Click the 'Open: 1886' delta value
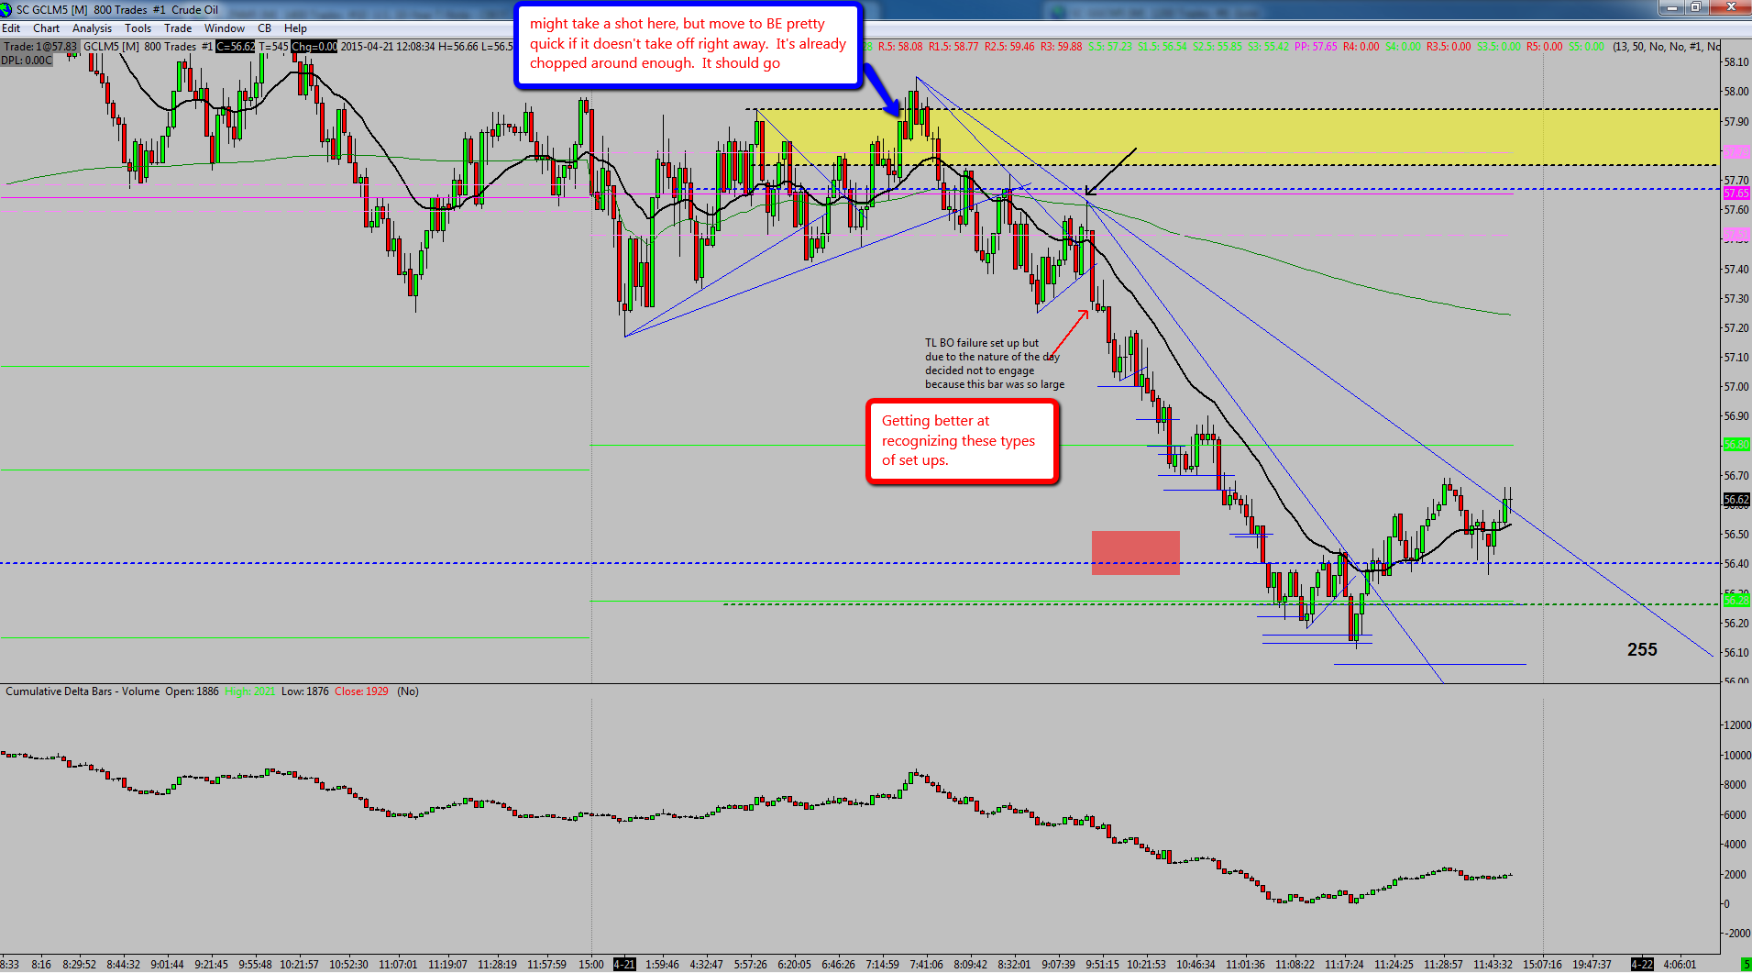 coord(192,691)
